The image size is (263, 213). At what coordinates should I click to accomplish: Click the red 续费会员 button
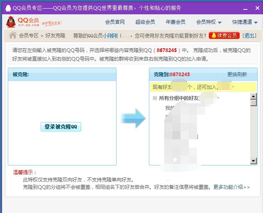224,36
